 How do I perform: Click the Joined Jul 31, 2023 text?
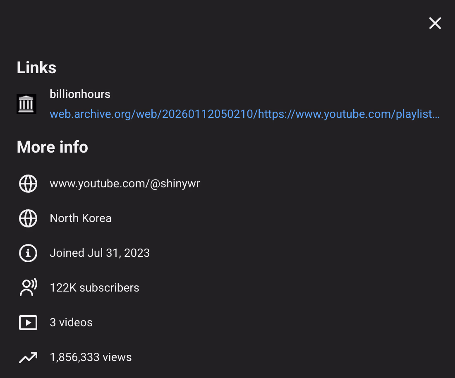click(x=100, y=253)
